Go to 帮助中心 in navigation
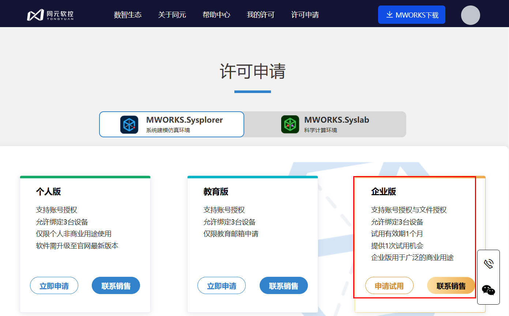Screen dimensions: 509x316 coord(216,15)
